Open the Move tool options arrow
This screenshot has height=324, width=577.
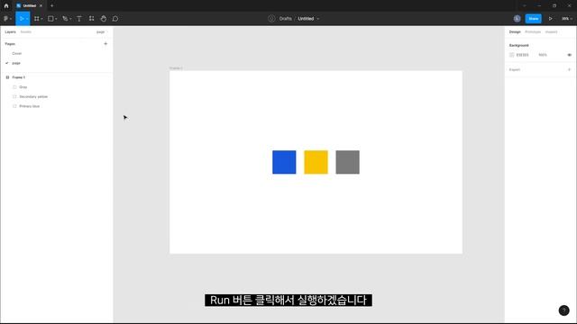click(x=27, y=19)
